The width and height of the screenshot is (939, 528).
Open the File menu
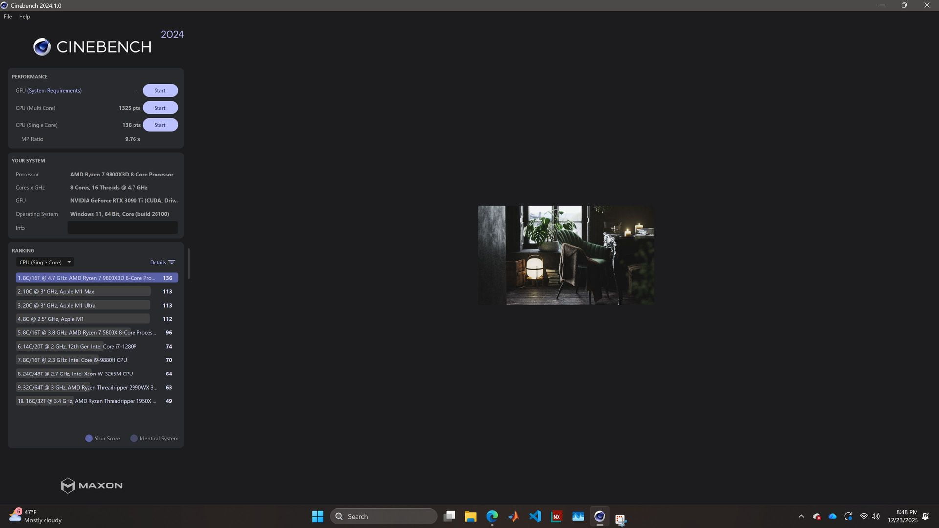point(8,16)
